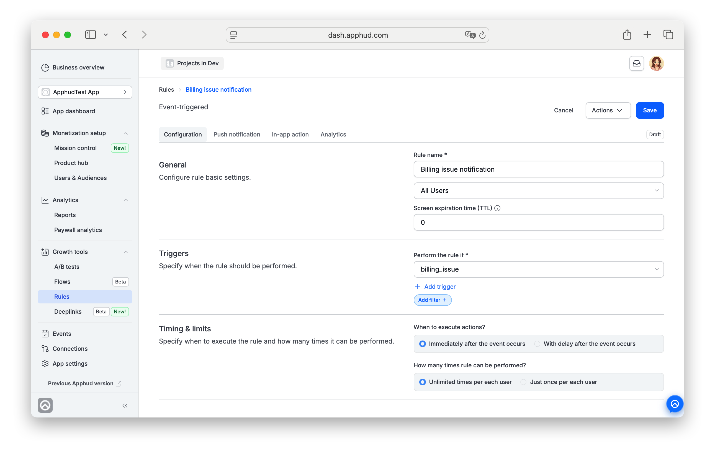The image size is (715, 459).
Task: Open Rules in the sidebar
Action: click(85, 297)
